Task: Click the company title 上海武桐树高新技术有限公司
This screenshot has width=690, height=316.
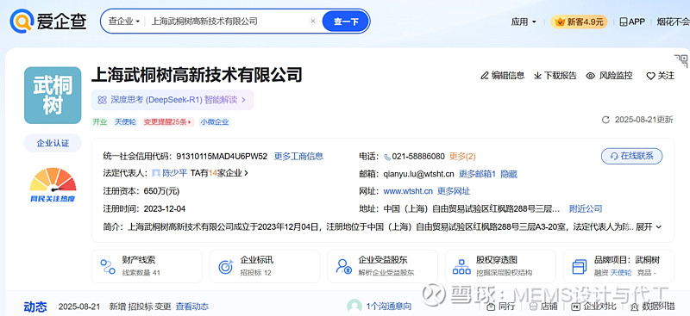Action: 197,75
